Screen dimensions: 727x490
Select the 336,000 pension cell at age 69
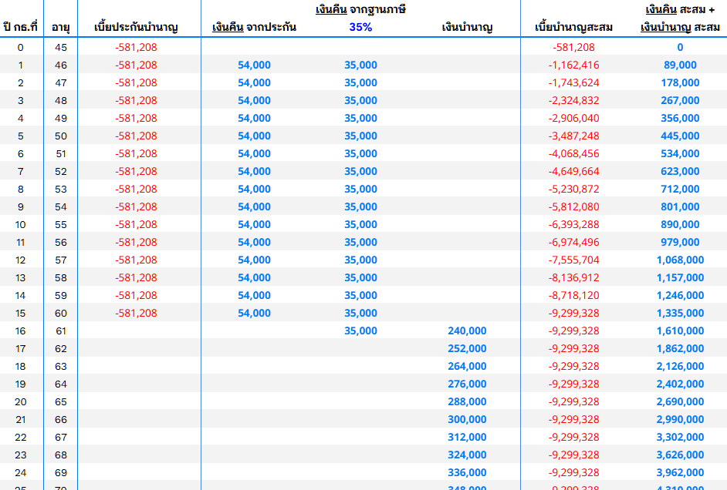[x=467, y=472]
